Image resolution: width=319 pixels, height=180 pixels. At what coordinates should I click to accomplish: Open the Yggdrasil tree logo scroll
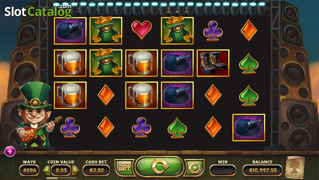pyautogui.click(x=294, y=167)
